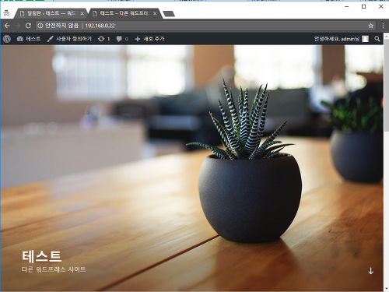
Task: Close the browser window
Action: point(380,6)
